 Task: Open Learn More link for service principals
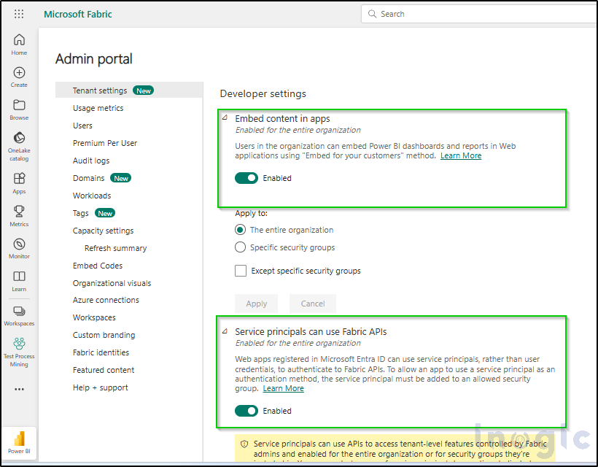284,388
